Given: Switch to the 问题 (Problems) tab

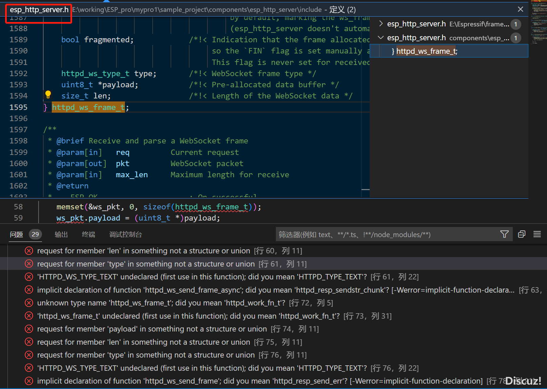Looking at the screenshot, I should tap(17, 234).
